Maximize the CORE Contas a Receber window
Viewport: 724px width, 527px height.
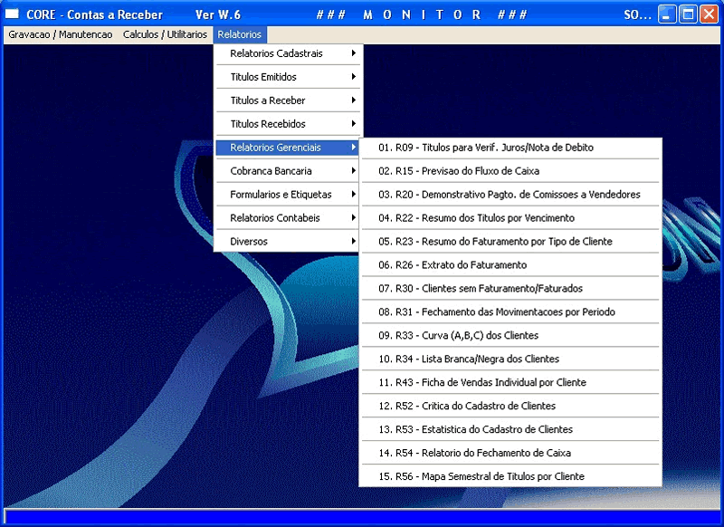click(688, 14)
